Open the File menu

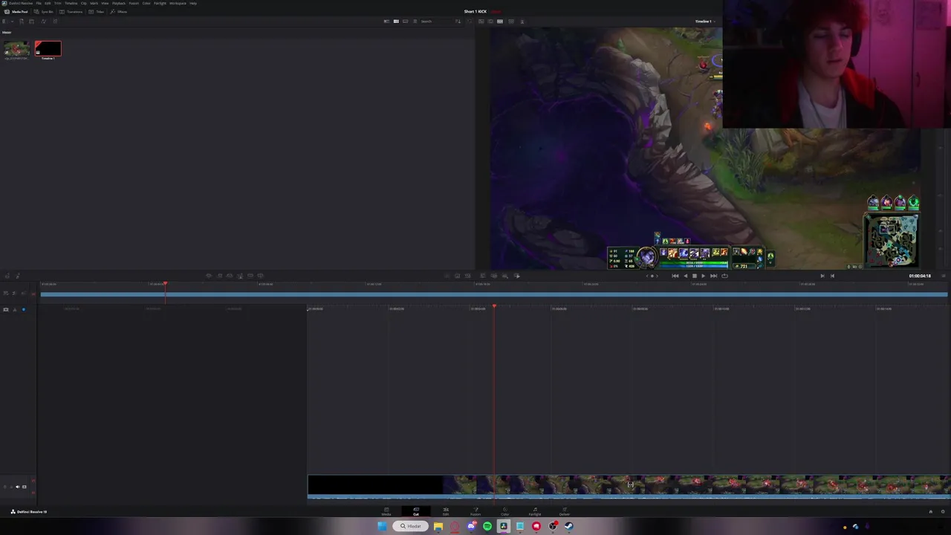[39, 3]
